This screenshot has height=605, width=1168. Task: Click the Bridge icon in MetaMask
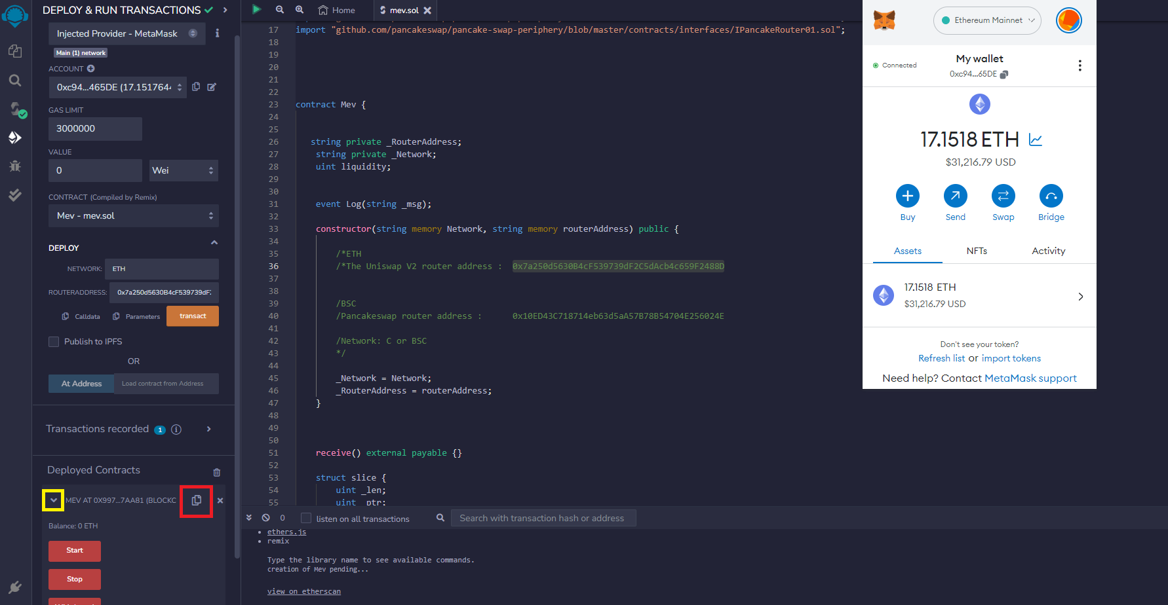pos(1051,196)
